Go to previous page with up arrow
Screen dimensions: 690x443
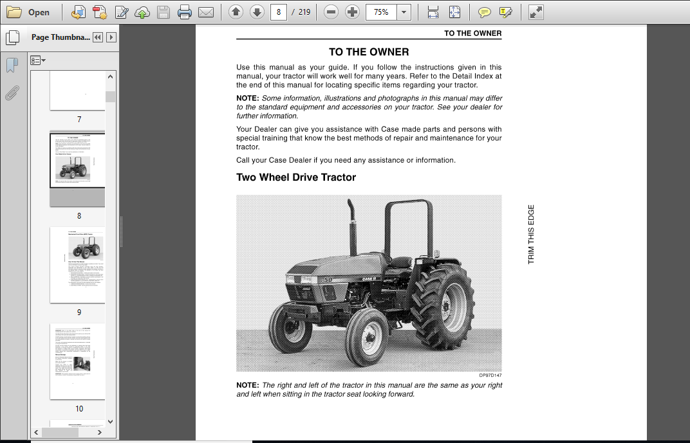236,12
